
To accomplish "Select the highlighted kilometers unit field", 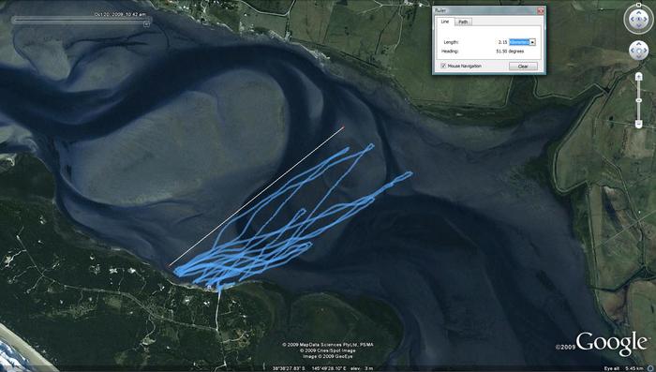I will 519,42.
